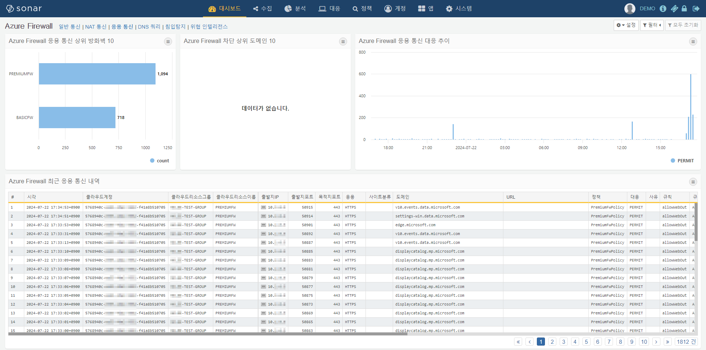Open the 설정 dropdown

pos(626,25)
